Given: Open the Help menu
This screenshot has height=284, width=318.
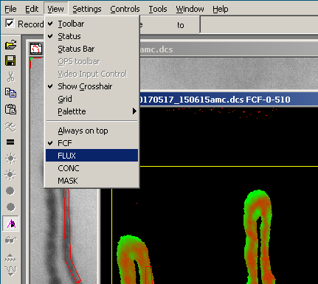Looking at the screenshot, I should pyautogui.click(x=221, y=9).
